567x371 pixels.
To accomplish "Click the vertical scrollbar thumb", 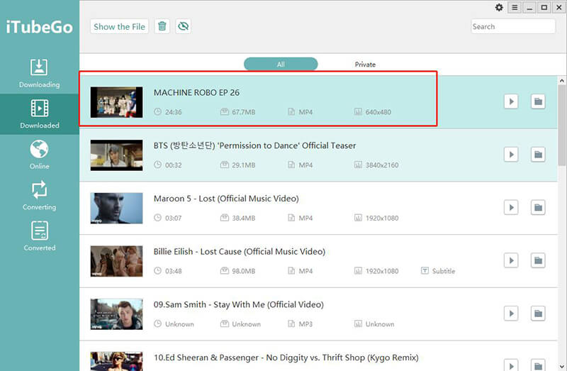I will click(561, 125).
